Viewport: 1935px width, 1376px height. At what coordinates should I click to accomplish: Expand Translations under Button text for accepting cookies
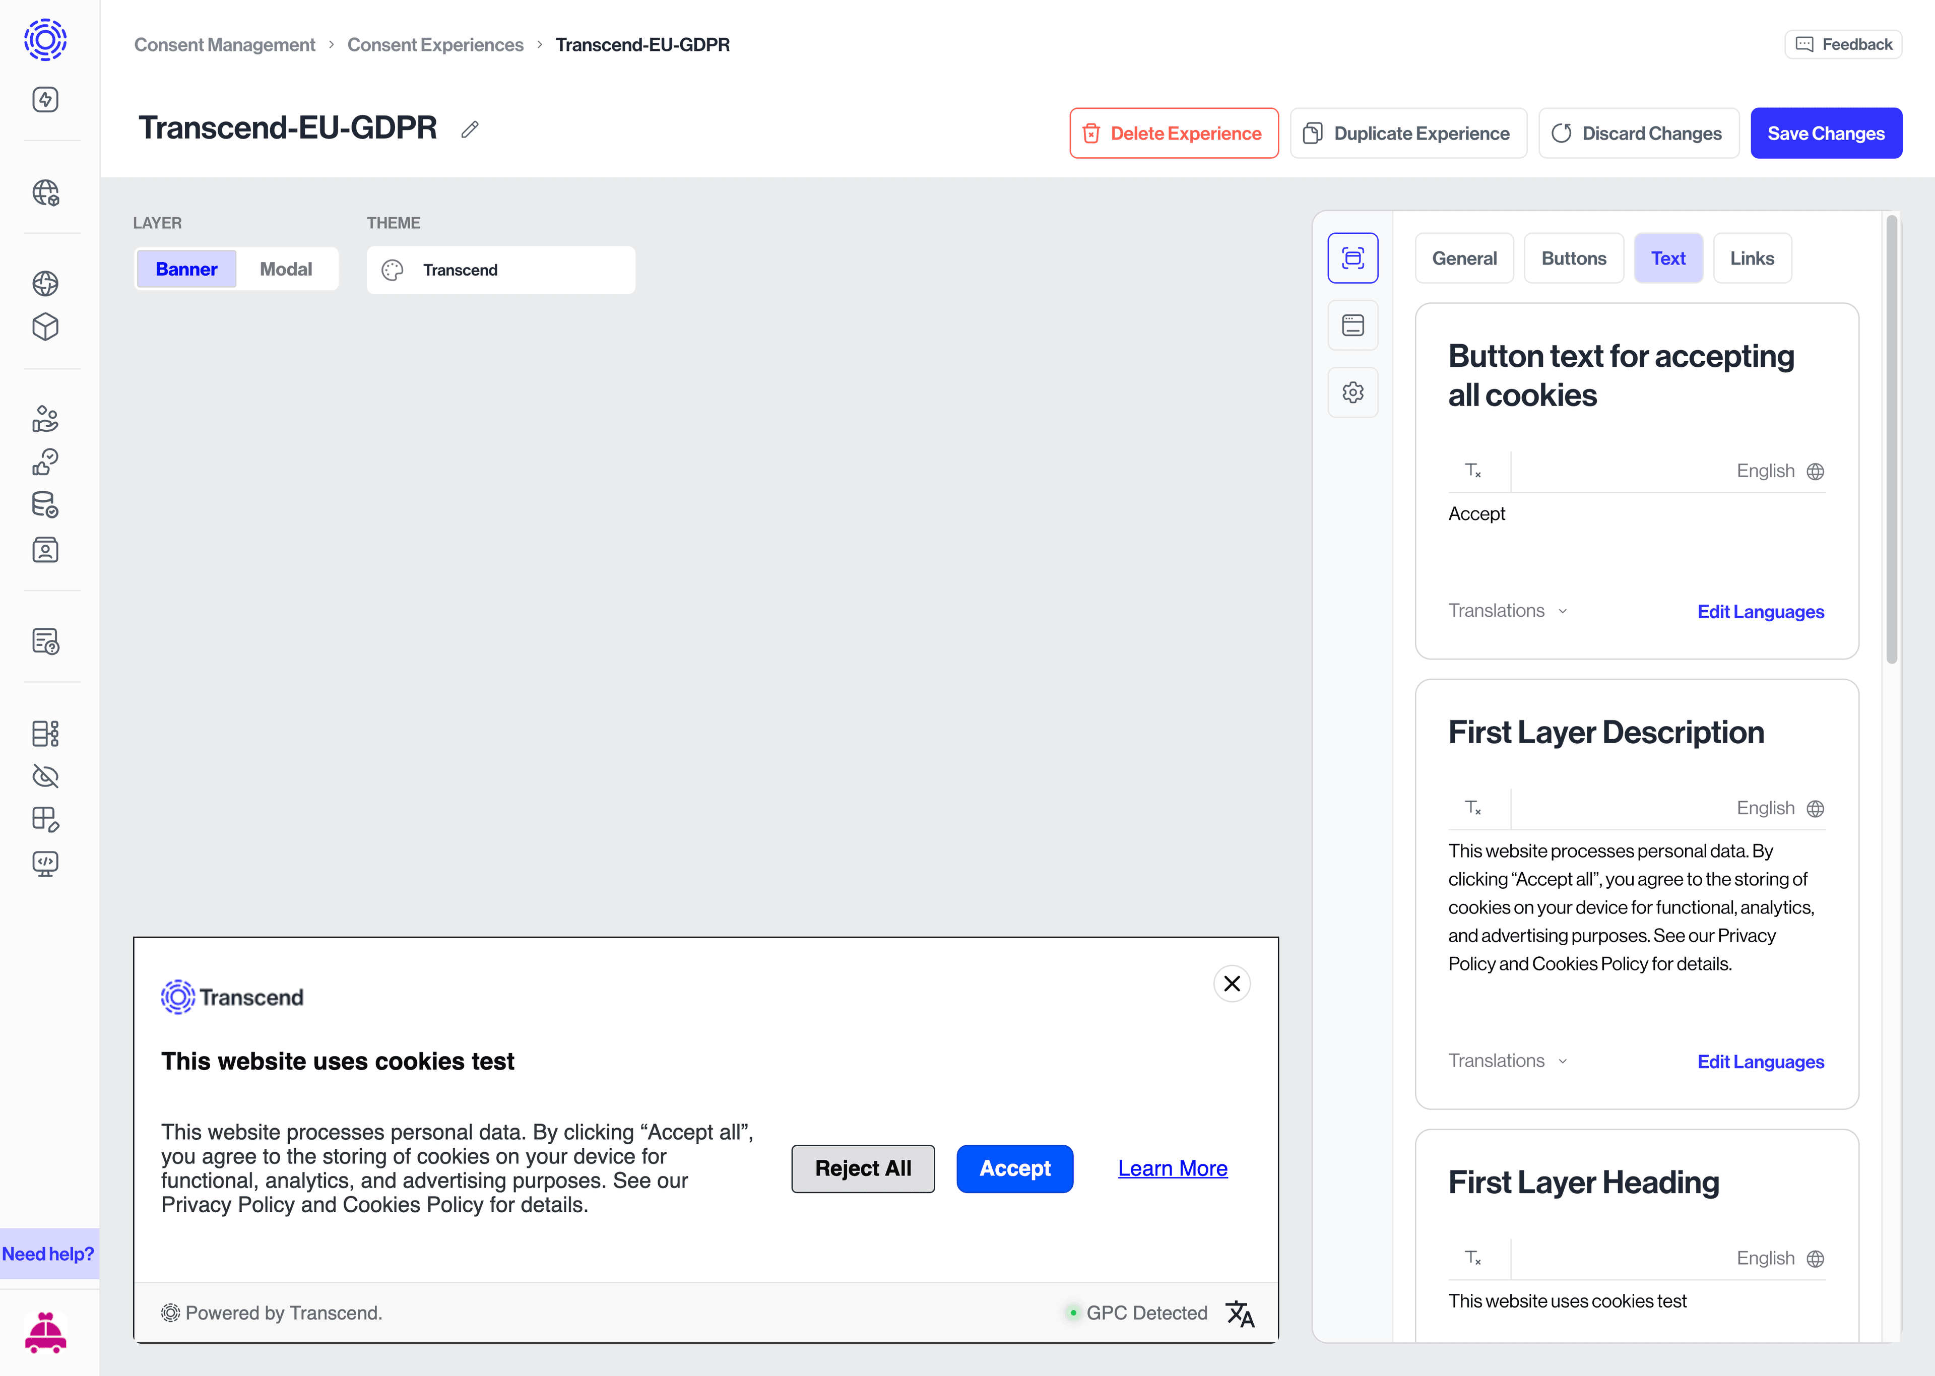point(1506,610)
